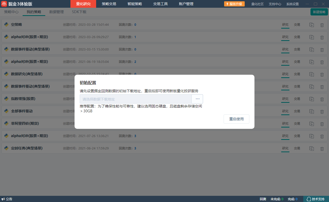Click Python icon of 指数增强(股票) strategy
Screen dimensions: 329x202
click(6, 99)
